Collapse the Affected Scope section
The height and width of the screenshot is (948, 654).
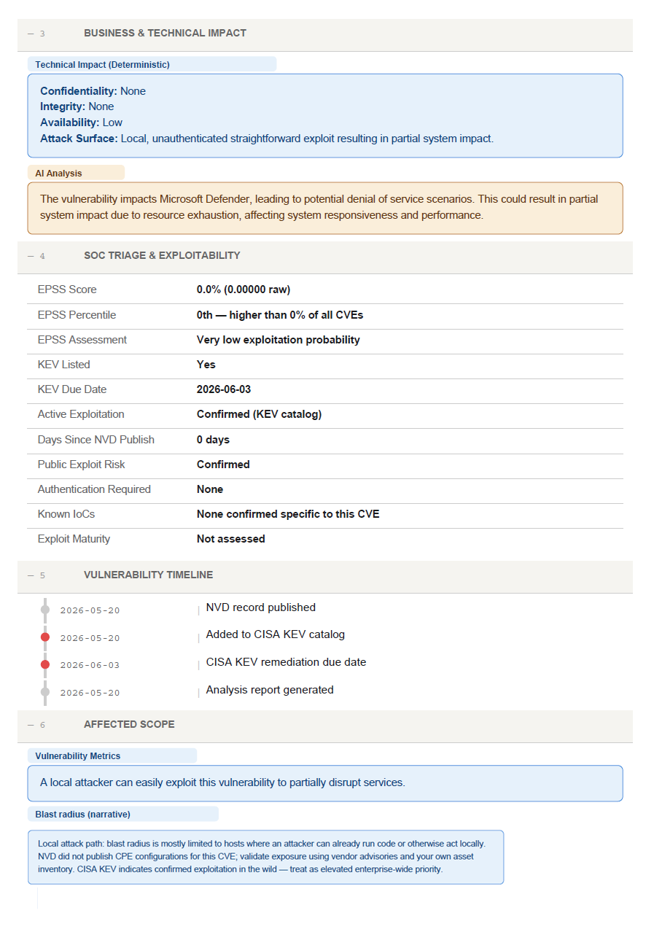31,725
